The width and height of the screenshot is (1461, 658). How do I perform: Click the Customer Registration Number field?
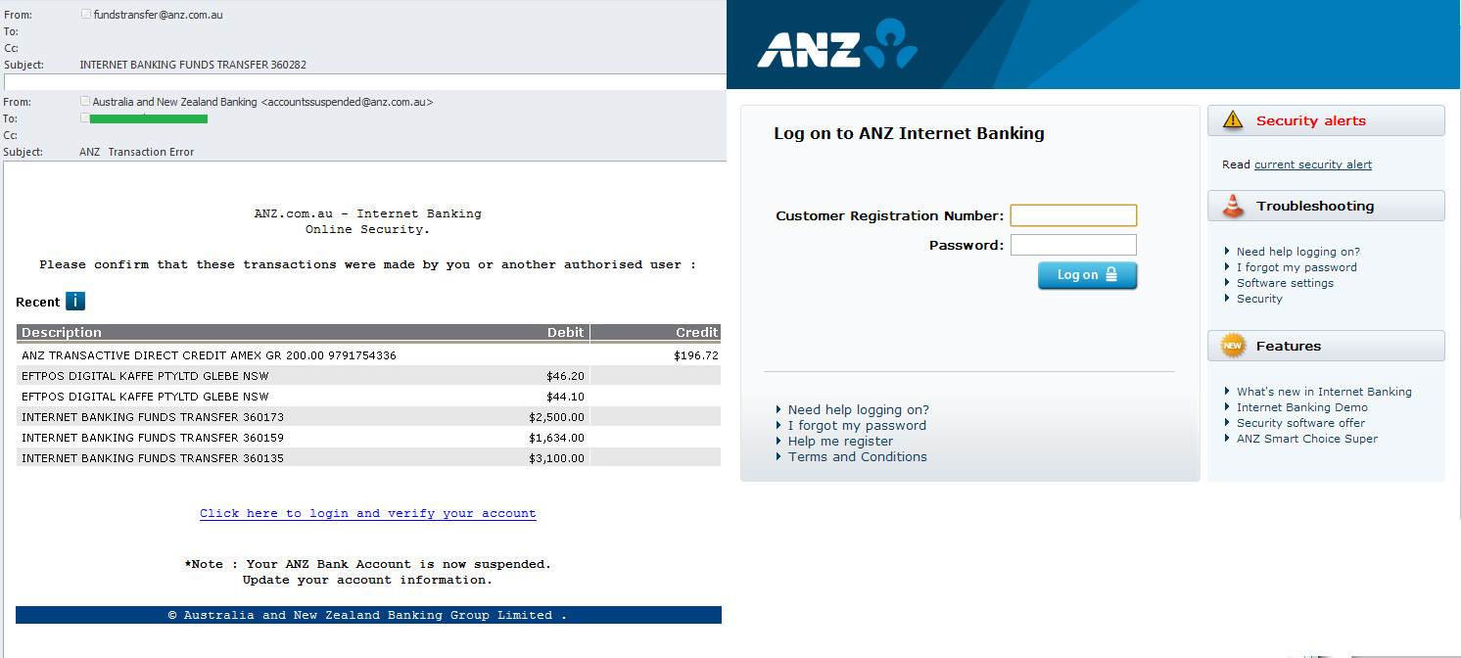click(1073, 215)
